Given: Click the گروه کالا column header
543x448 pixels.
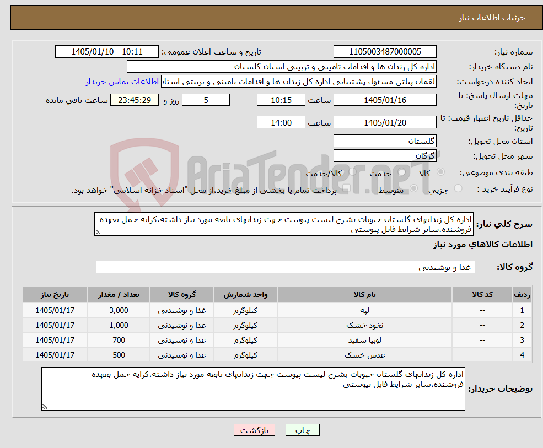Looking at the screenshot, I should pos(182,295).
